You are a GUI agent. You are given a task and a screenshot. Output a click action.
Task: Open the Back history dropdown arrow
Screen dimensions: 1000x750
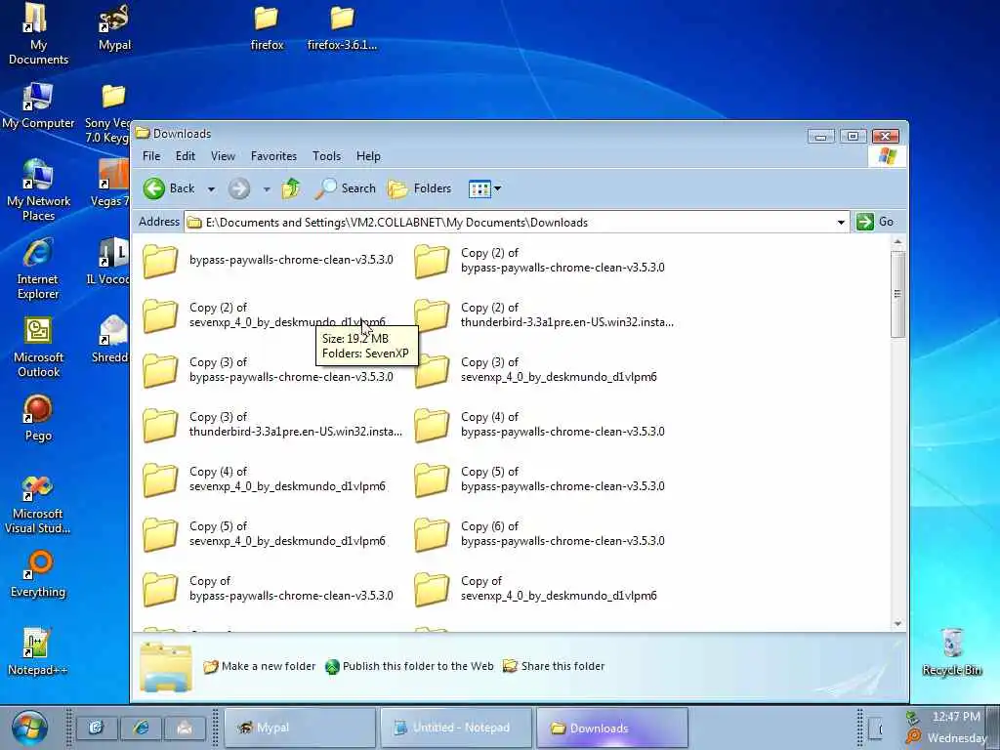pos(211,189)
